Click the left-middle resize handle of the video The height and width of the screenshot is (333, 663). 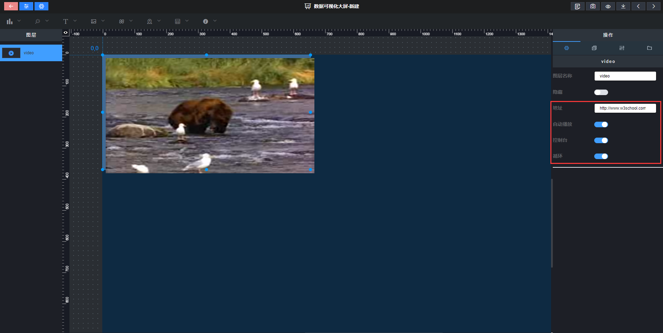tap(103, 112)
